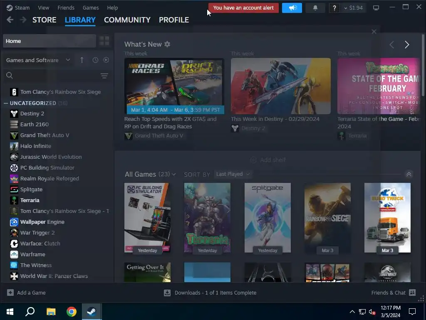Open the Euro Truck Simulator cover
The height and width of the screenshot is (320, 426).
pos(387,217)
